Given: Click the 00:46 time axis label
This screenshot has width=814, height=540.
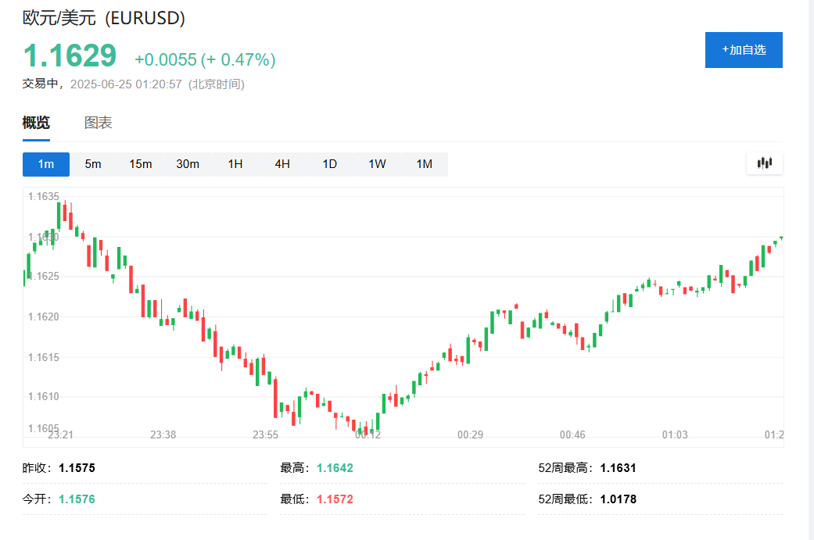Looking at the screenshot, I should 572,435.
